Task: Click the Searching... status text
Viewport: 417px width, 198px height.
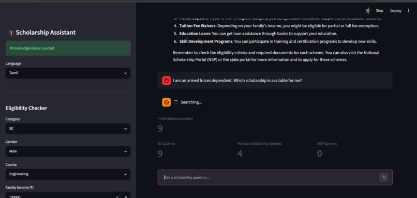Action: click(x=191, y=102)
